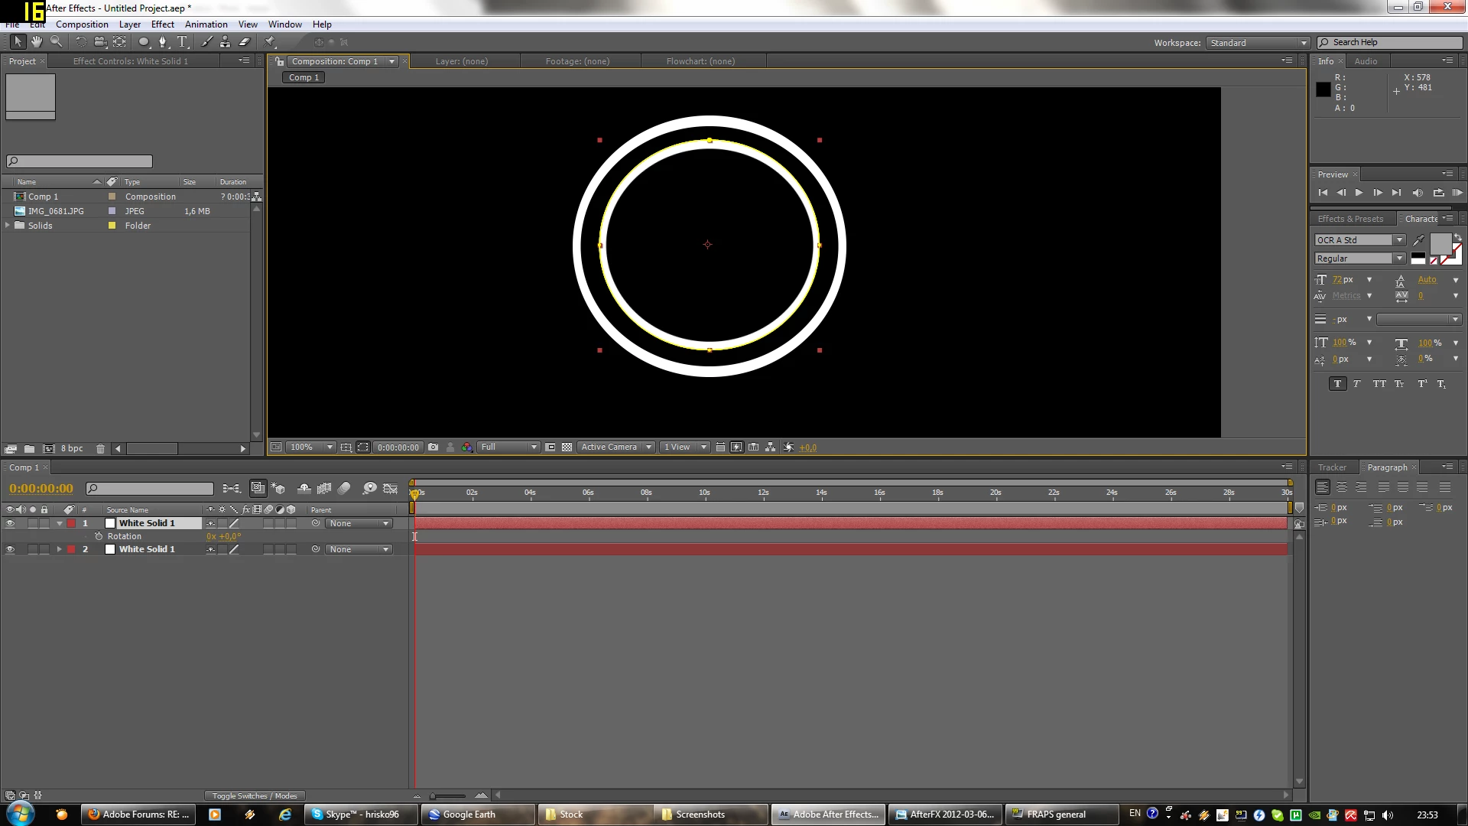Open the Graph Editor in timeline
This screenshot has height=826, width=1468.
[x=390, y=488]
